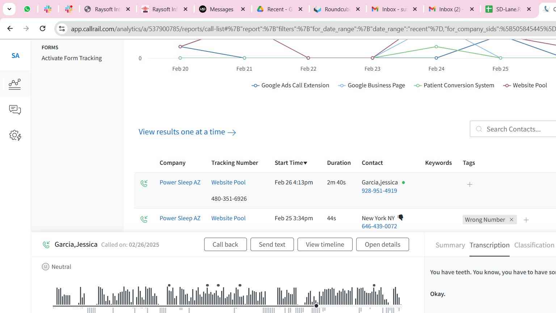Click Activate Form Tracking in sidebar
556x313 pixels.
pyautogui.click(x=72, y=58)
